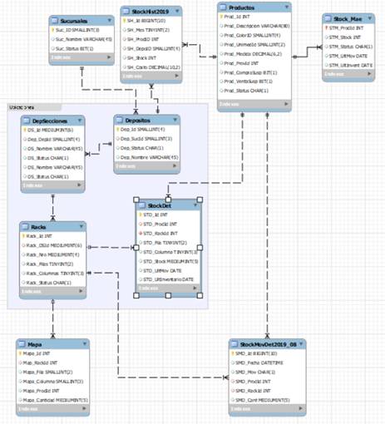
Task: Click the Depositos table icon
Action: [x=119, y=121]
